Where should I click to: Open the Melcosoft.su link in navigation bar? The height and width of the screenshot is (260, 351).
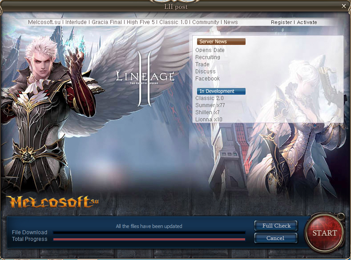point(44,22)
